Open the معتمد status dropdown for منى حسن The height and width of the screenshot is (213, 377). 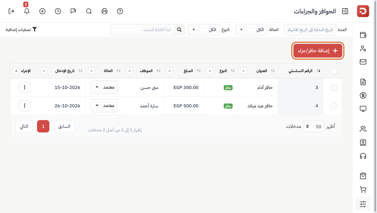click(104, 87)
